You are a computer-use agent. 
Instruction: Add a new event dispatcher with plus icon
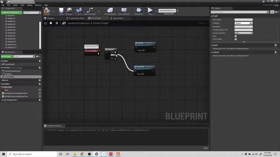pos(40,100)
